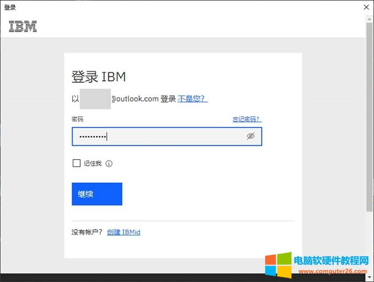
Task: Click the 密码 field label
Action: (77, 119)
